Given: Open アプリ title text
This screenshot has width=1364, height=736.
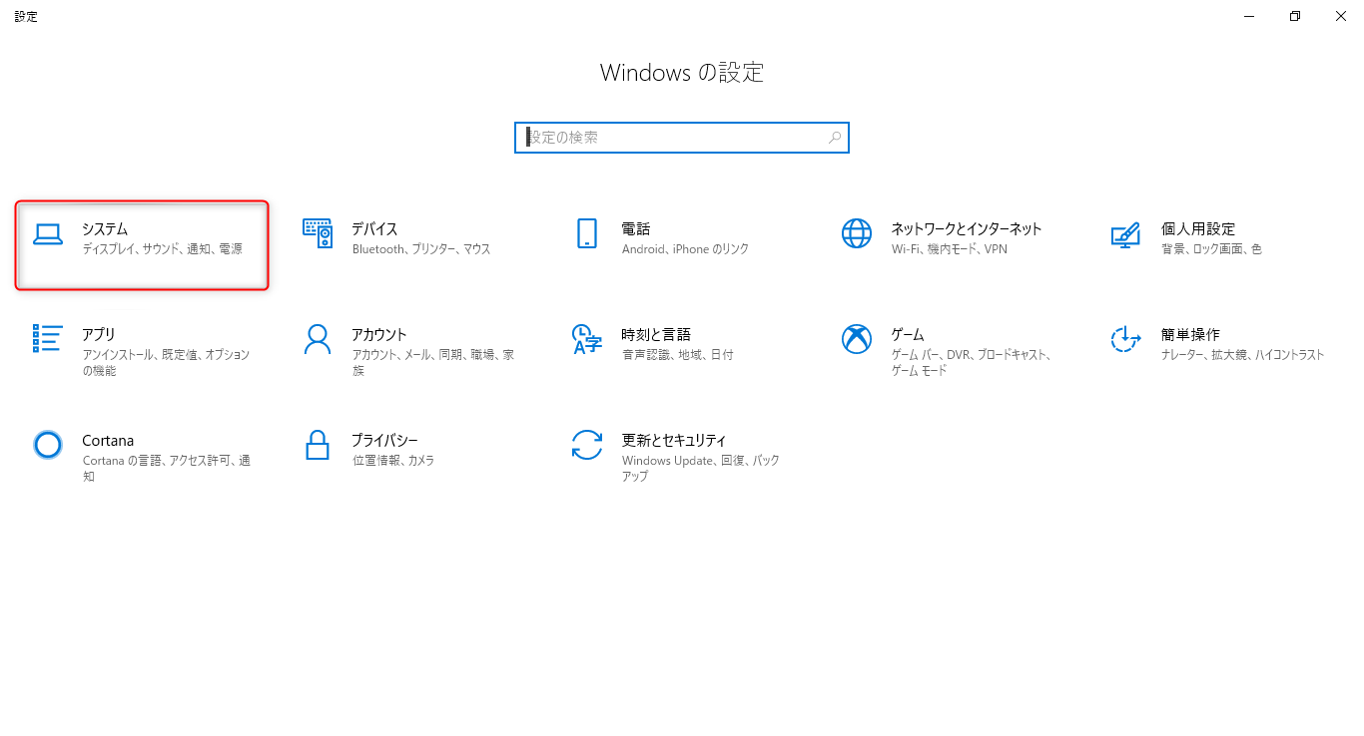Looking at the screenshot, I should click(99, 335).
